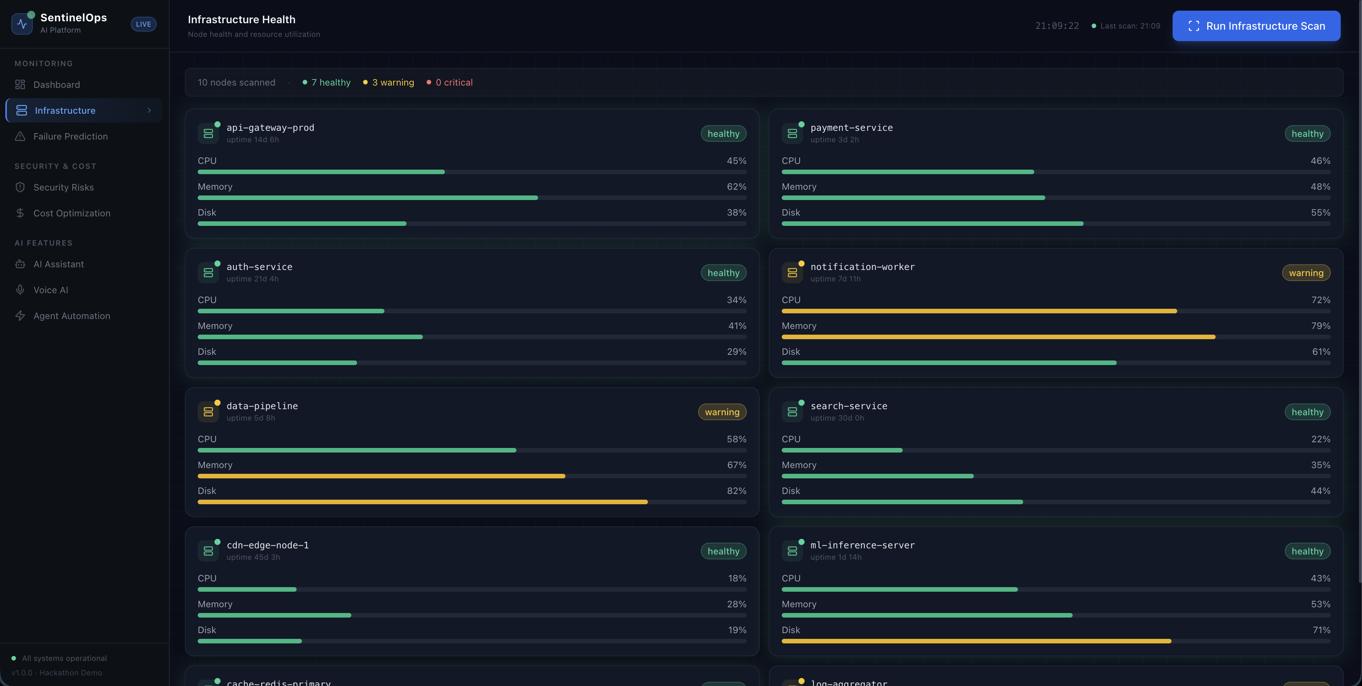Click the Failure Prediction warning triangle icon
1362x686 pixels.
point(20,137)
